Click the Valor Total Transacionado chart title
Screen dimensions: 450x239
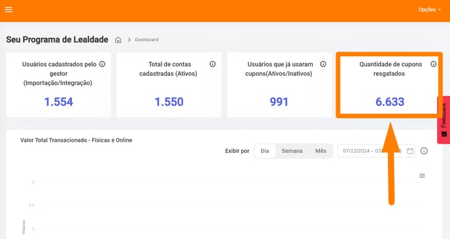click(76, 140)
